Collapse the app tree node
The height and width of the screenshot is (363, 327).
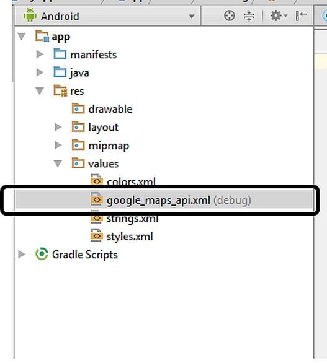tap(22, 37)
